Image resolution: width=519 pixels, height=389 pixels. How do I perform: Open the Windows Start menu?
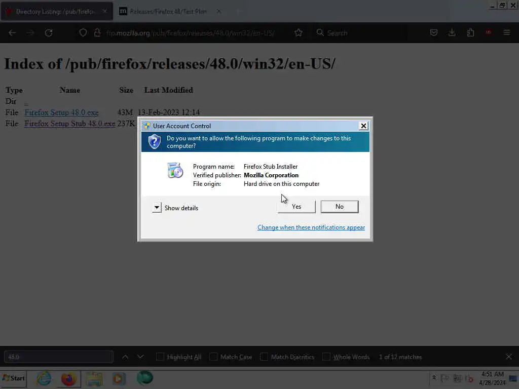[x=14, y=378]
